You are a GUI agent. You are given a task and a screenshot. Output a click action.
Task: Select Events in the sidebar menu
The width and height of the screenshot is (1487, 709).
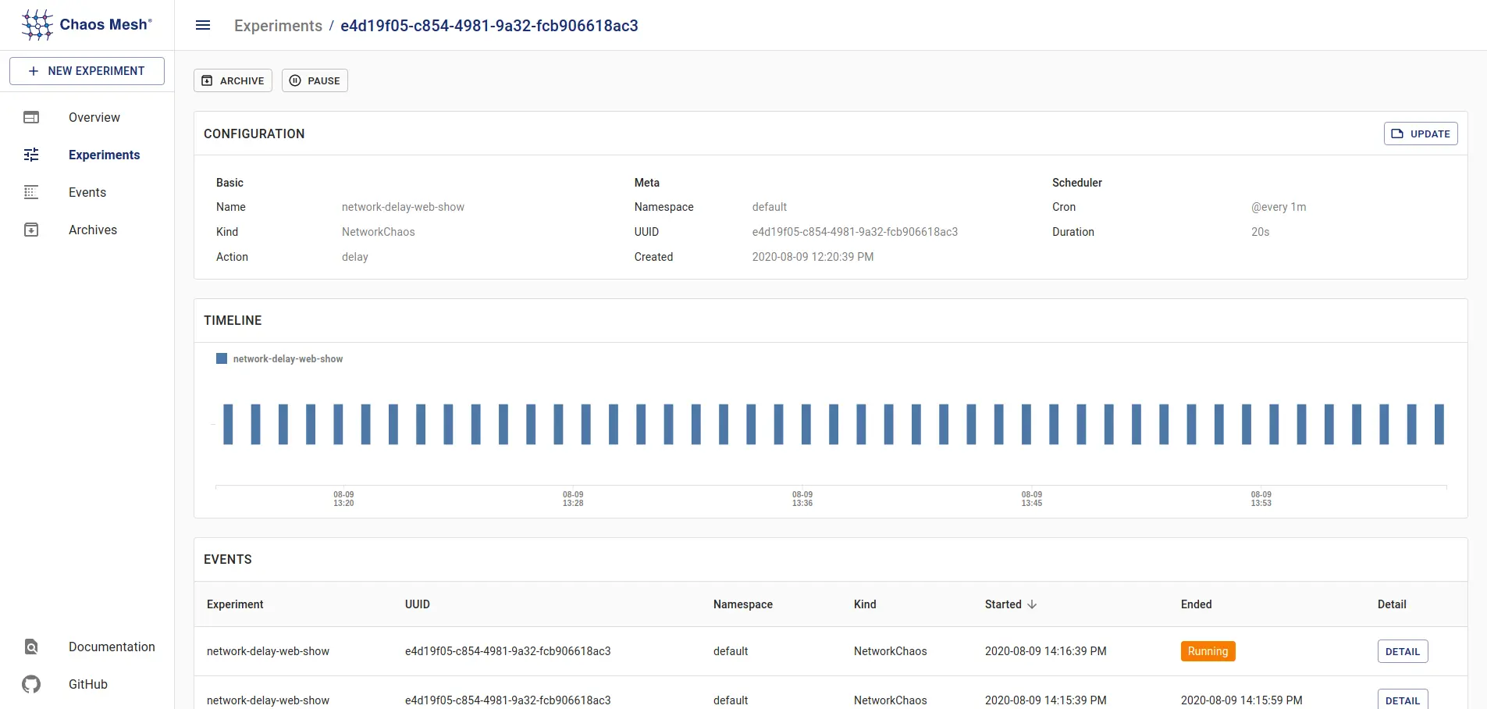(x=86, y=192)
